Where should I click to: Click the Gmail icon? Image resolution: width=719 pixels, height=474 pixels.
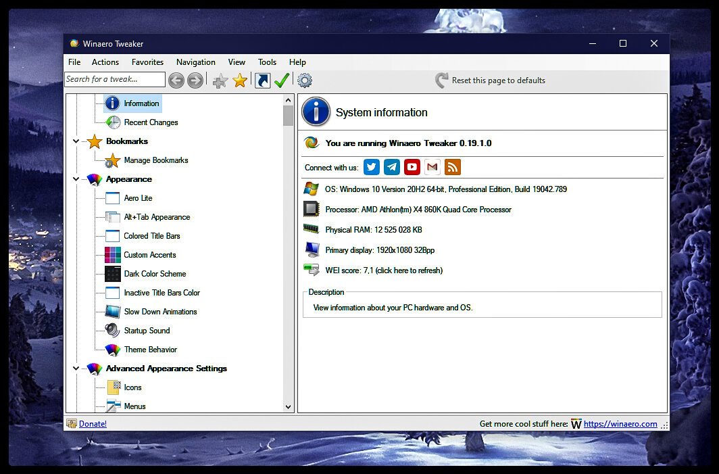(432, 167)
